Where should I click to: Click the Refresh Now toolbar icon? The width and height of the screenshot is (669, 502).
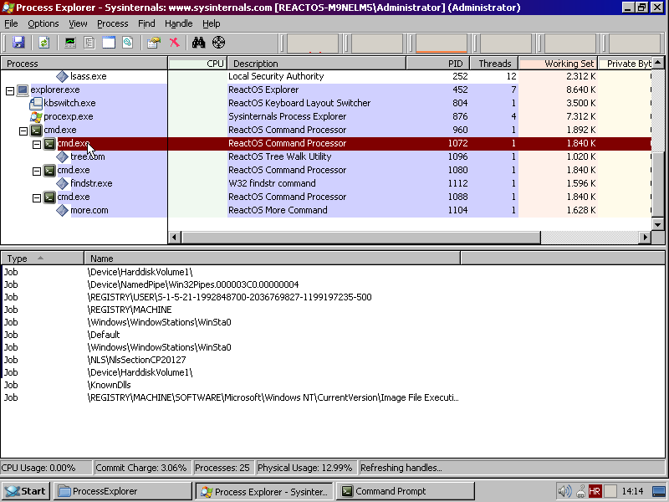pyautogui.click(x=44, y=43)
